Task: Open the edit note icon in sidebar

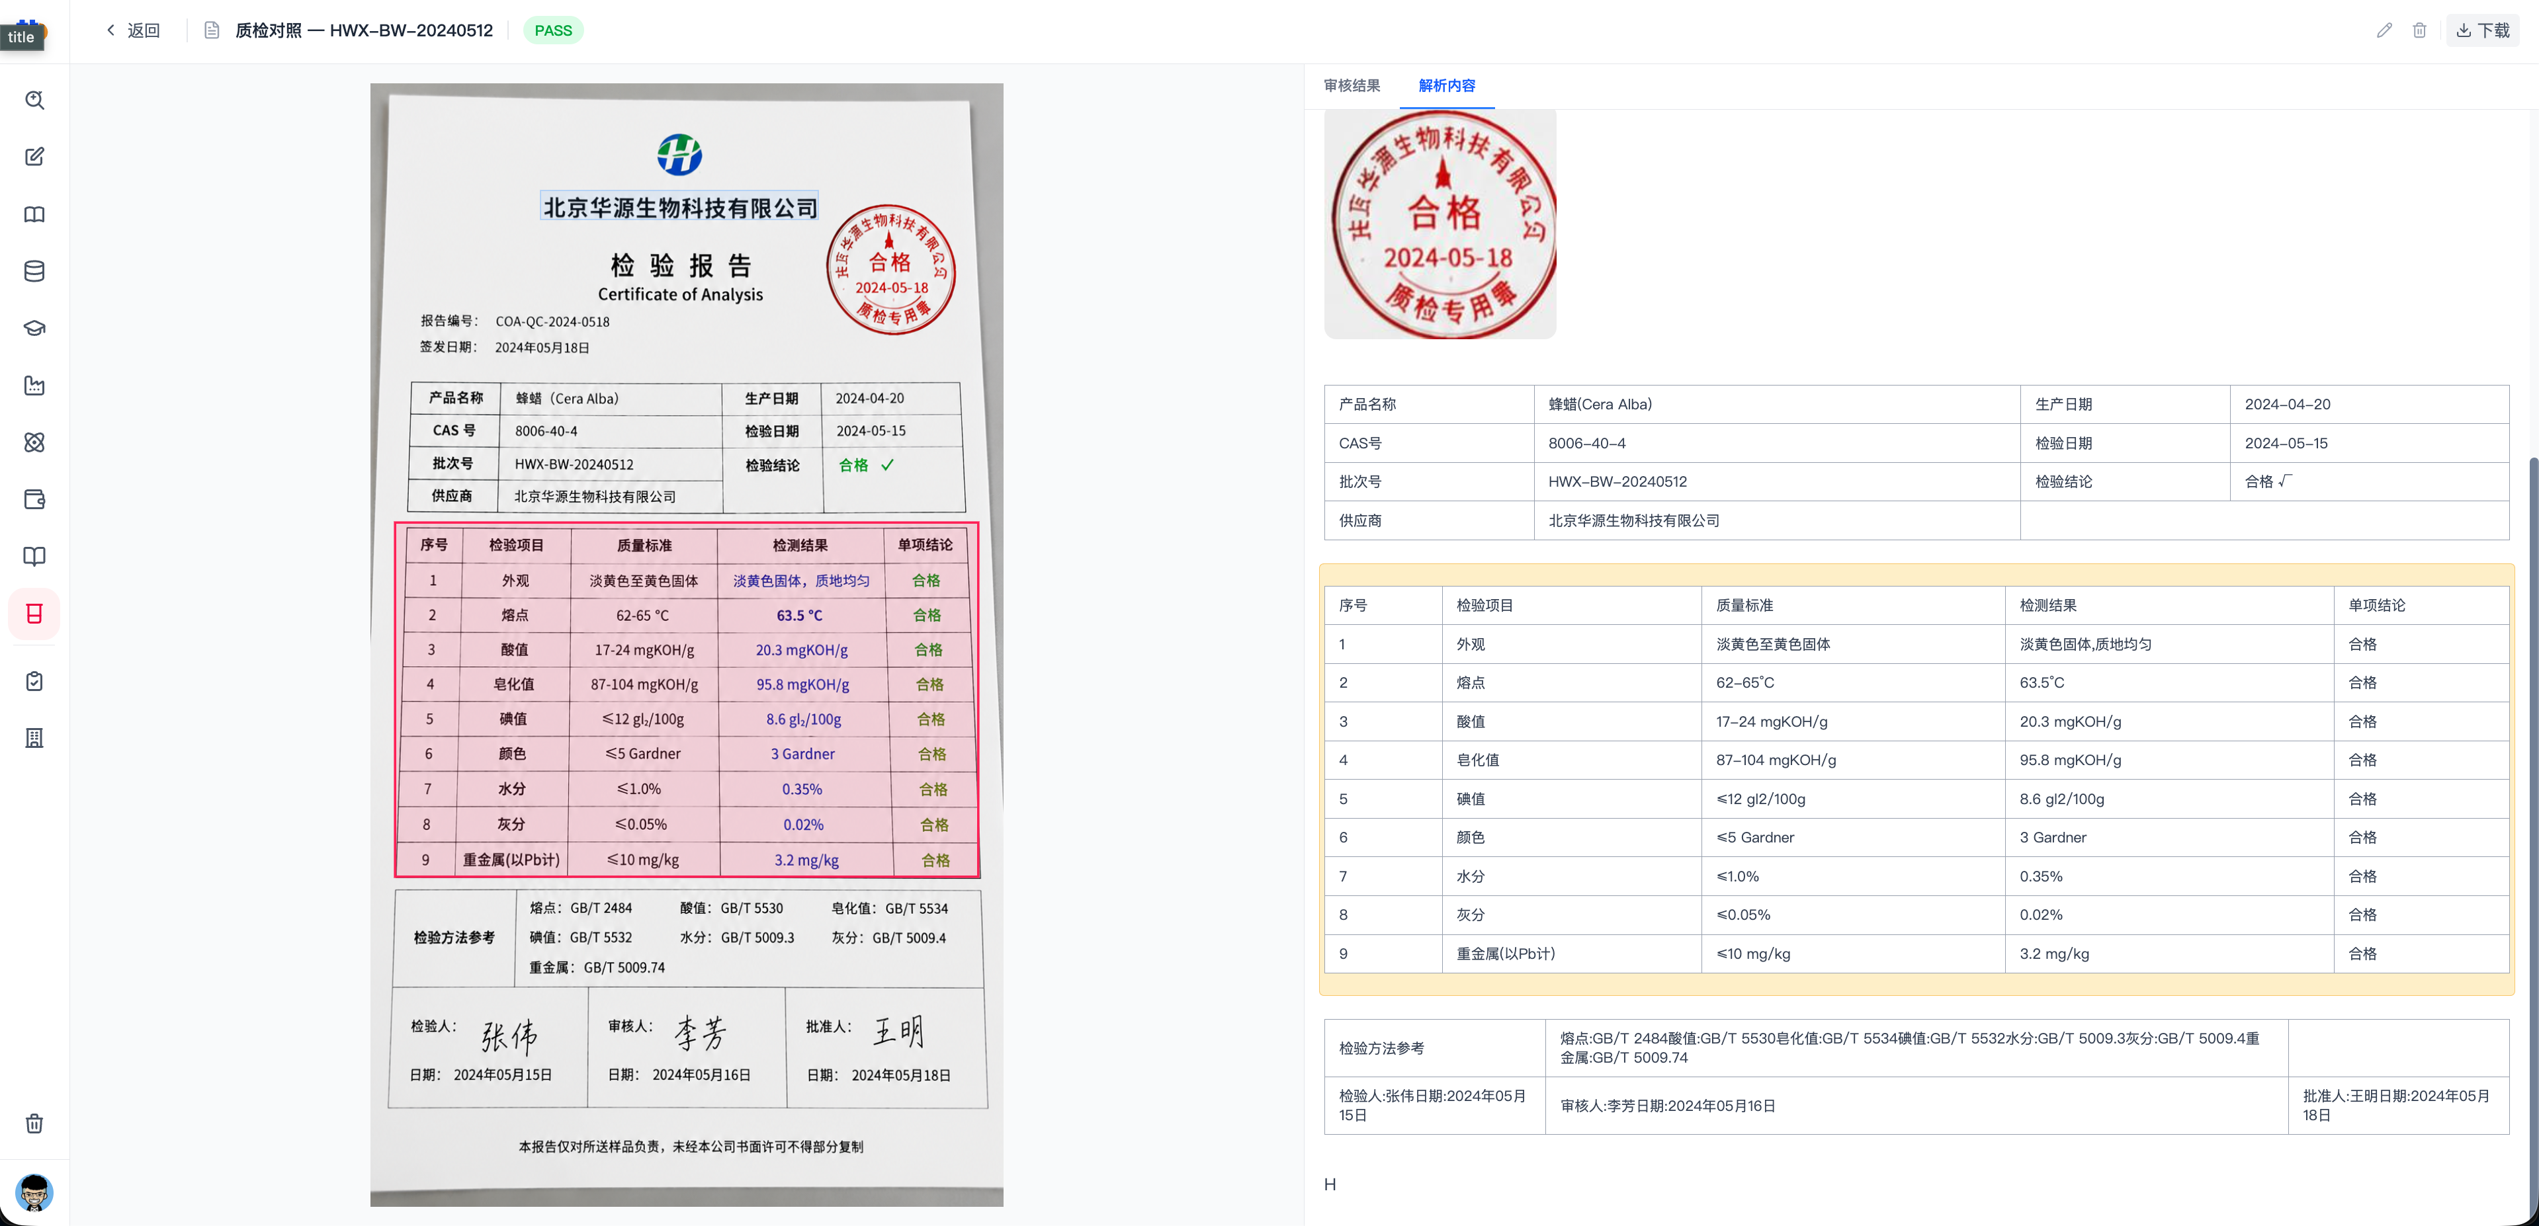Action: (x=34, y=157)
